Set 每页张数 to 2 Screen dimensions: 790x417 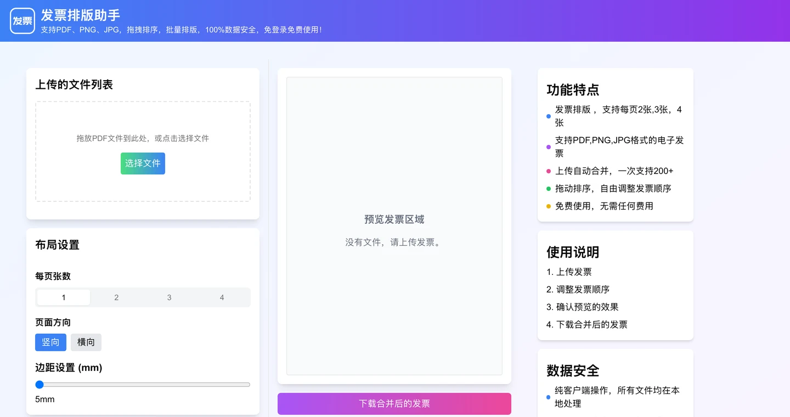116,297
